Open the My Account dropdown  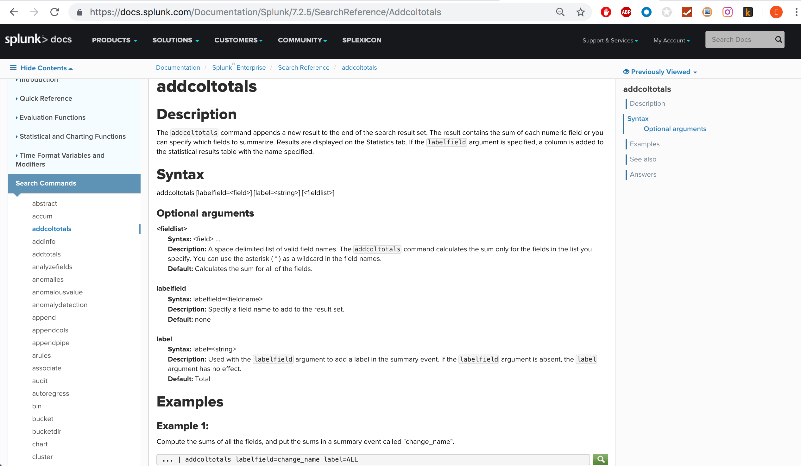tap(672, 41)
